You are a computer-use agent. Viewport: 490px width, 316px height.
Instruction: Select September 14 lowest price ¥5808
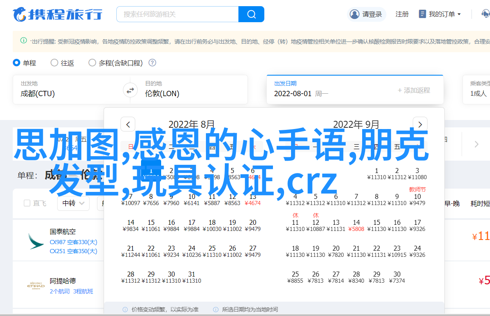point(356,226)
